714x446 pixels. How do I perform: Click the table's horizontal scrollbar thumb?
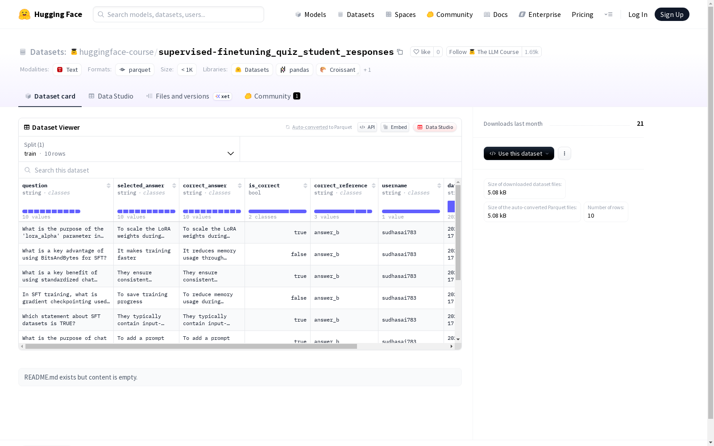(191, 346)
